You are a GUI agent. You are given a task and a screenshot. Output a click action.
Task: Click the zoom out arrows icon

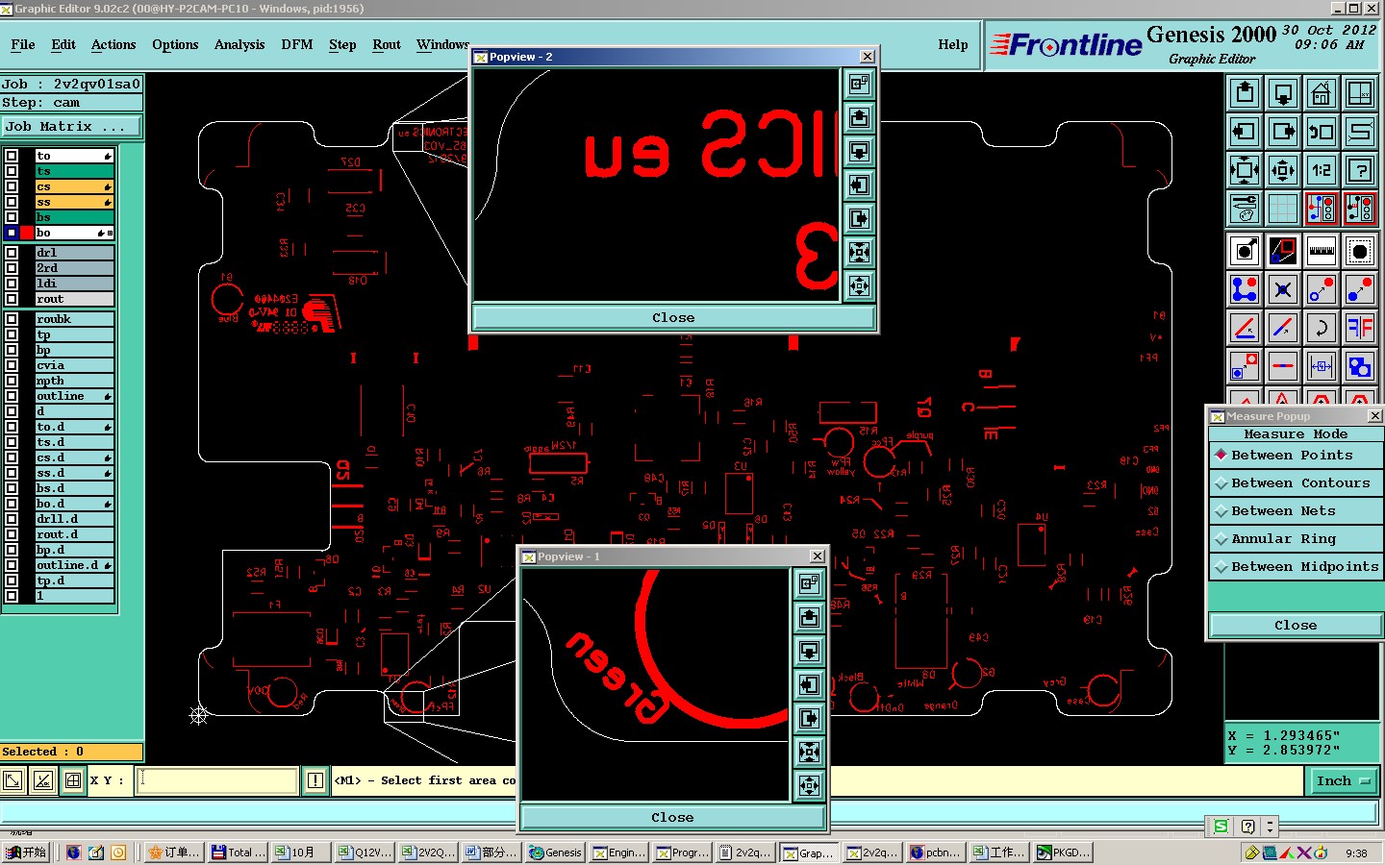(x=1283, y=170)
